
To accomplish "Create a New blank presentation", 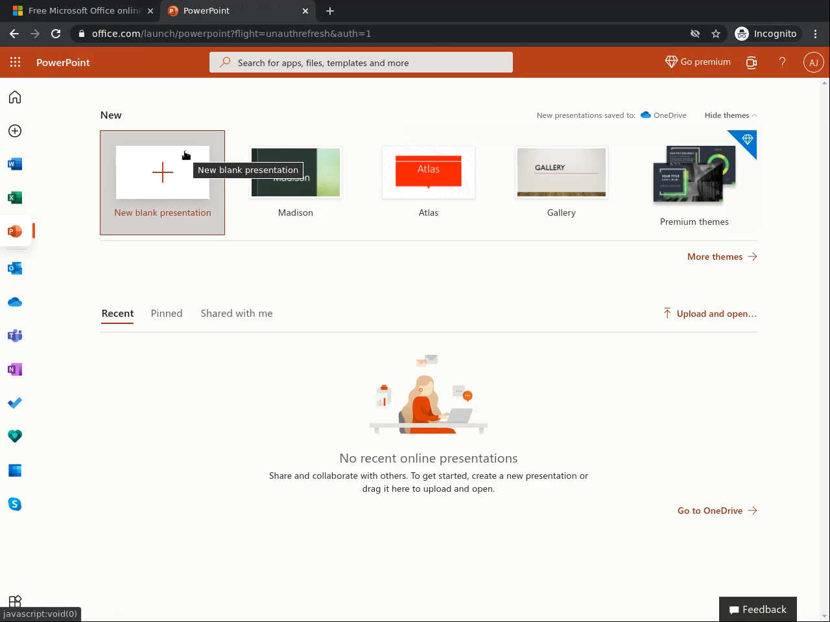I will pyautogui.click(x=163, y=183).
